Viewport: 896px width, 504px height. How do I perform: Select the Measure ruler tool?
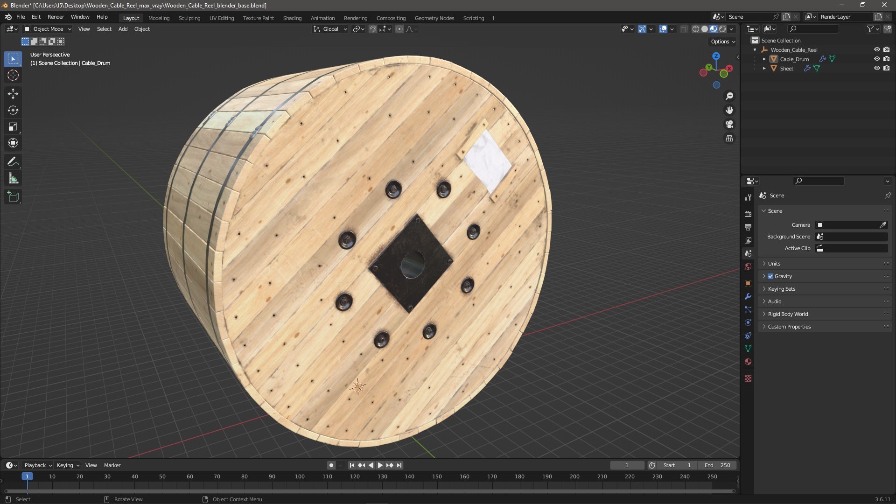coord(13,178)
